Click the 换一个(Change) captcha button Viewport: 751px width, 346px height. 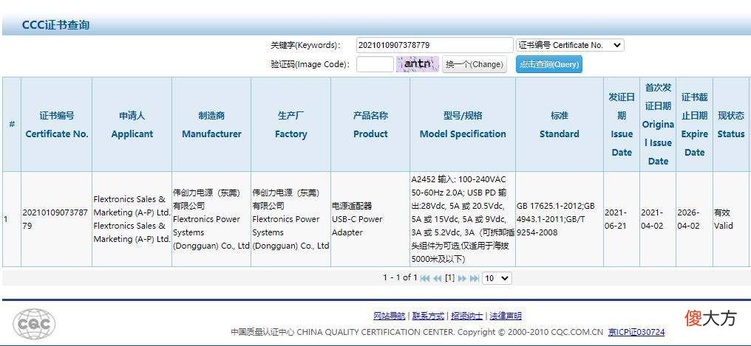(x=474, y=64)
